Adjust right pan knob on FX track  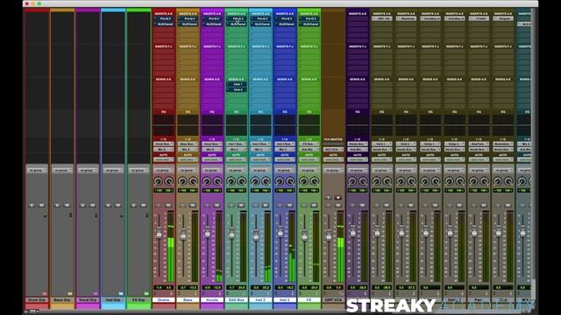(315, 181)
